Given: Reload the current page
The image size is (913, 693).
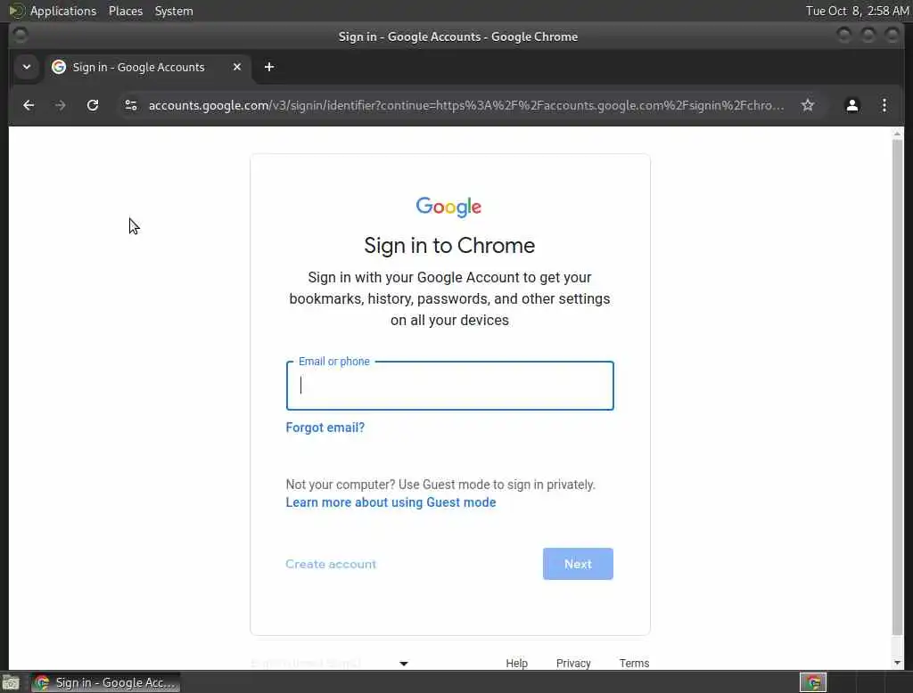Looking at the screenshot, I should 93,105.
